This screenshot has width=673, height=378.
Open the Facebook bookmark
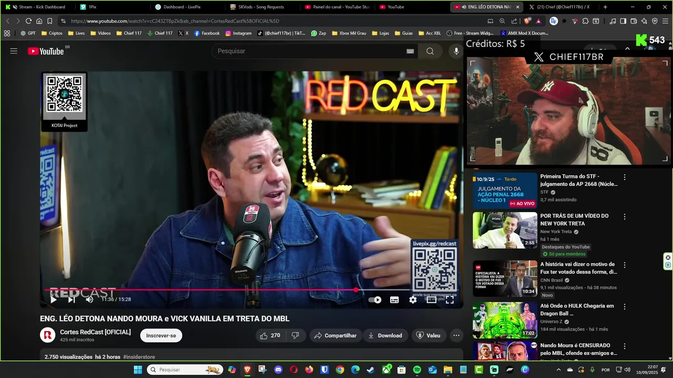(207, 33)
